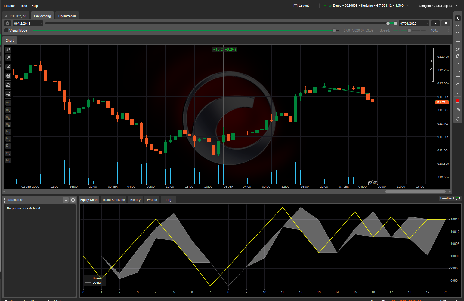Click the load parameters icon

(x=66, y=200)
